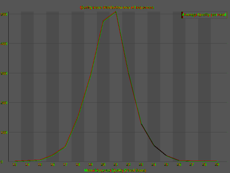230x173 pixels.
Task: Click the 19 label on the horizontal axis
Action: tap(91, 164)
